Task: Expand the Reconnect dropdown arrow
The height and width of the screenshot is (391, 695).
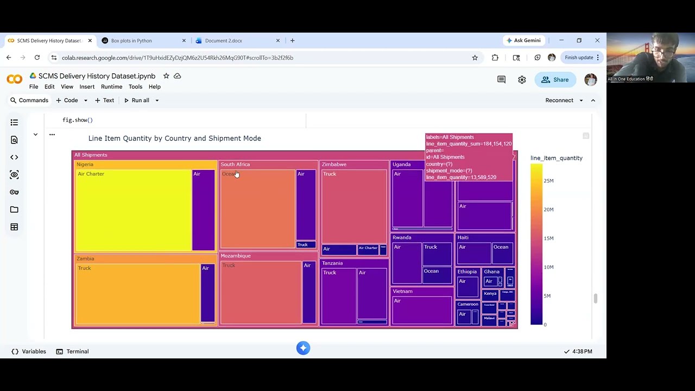Action: pyautogui.click(x=581, y=100)
